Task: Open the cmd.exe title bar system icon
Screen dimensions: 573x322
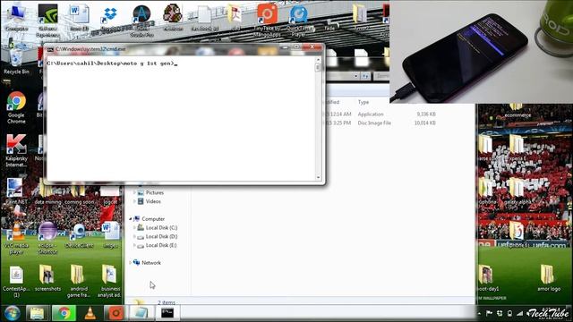Action: [x=50, y=49]
